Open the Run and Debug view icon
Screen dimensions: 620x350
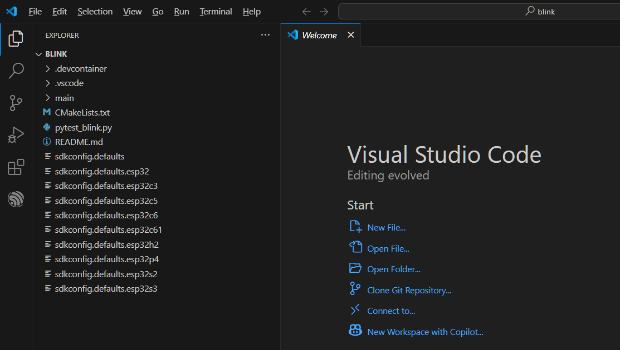coord(16,135)
